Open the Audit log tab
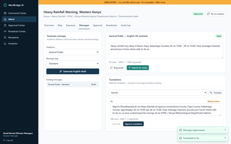The image size is (231, 144). [126, 25]
